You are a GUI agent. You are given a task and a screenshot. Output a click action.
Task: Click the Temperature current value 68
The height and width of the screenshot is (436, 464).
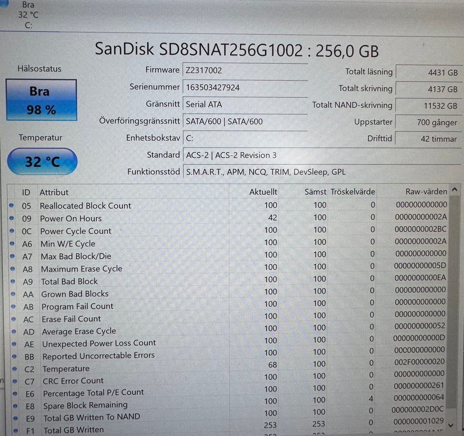273,364
